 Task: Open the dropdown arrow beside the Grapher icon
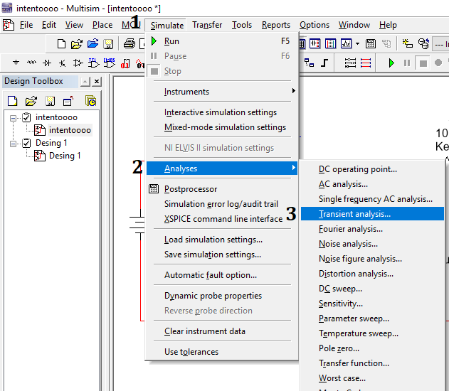click(357, 44)
